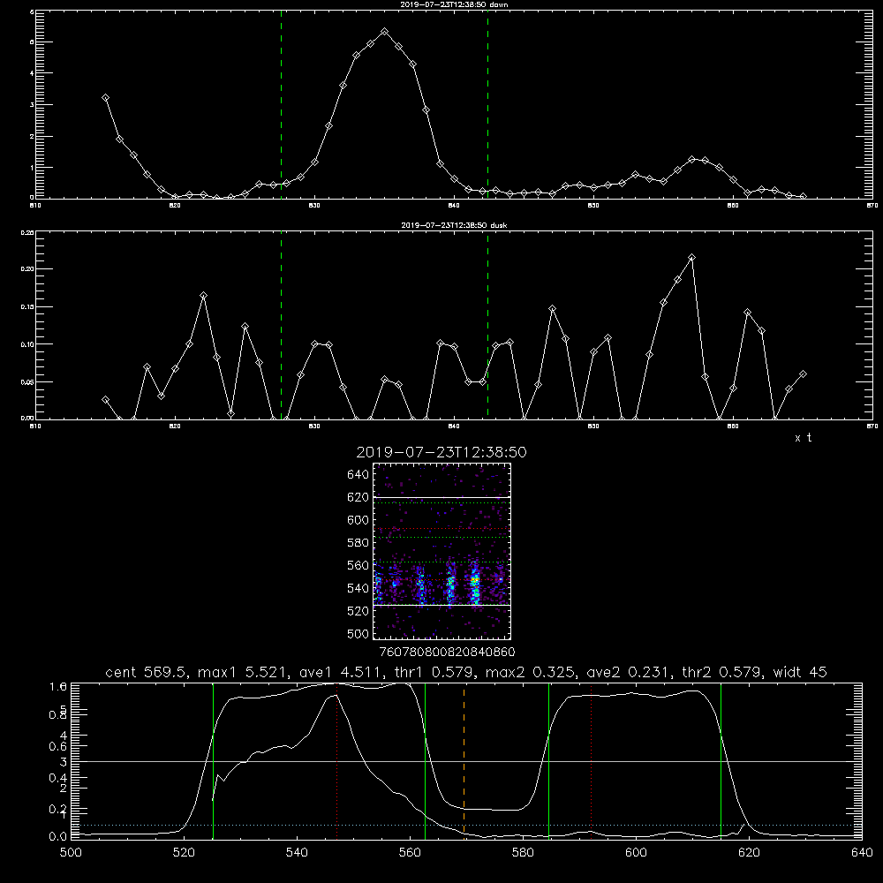Click left green dashed line in dusk plot
This screenshot has width=883, height=883.
pos(281,326)
